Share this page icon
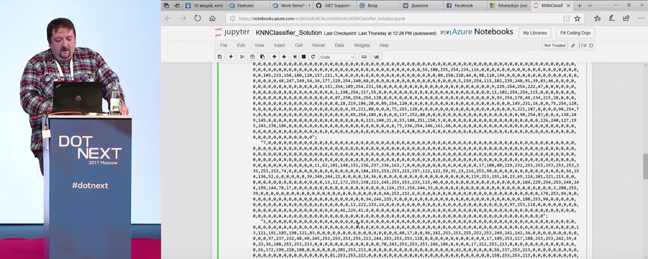This screenshot has width=648, height=259. pos(626,18)
